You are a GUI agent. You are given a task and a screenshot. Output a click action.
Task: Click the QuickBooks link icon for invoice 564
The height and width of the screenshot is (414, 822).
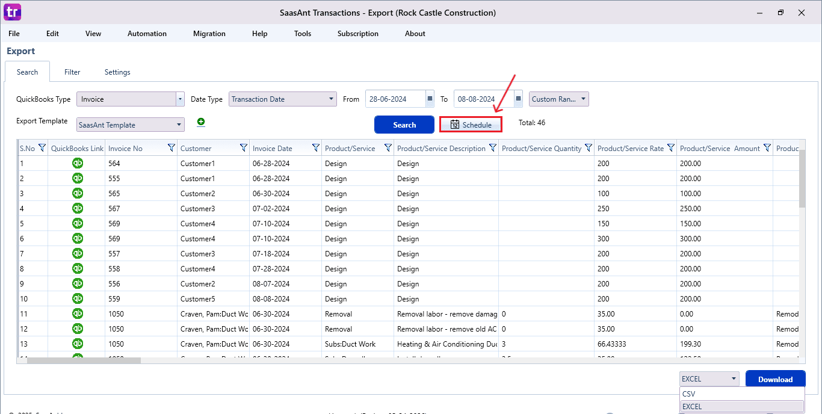[78, 163]
